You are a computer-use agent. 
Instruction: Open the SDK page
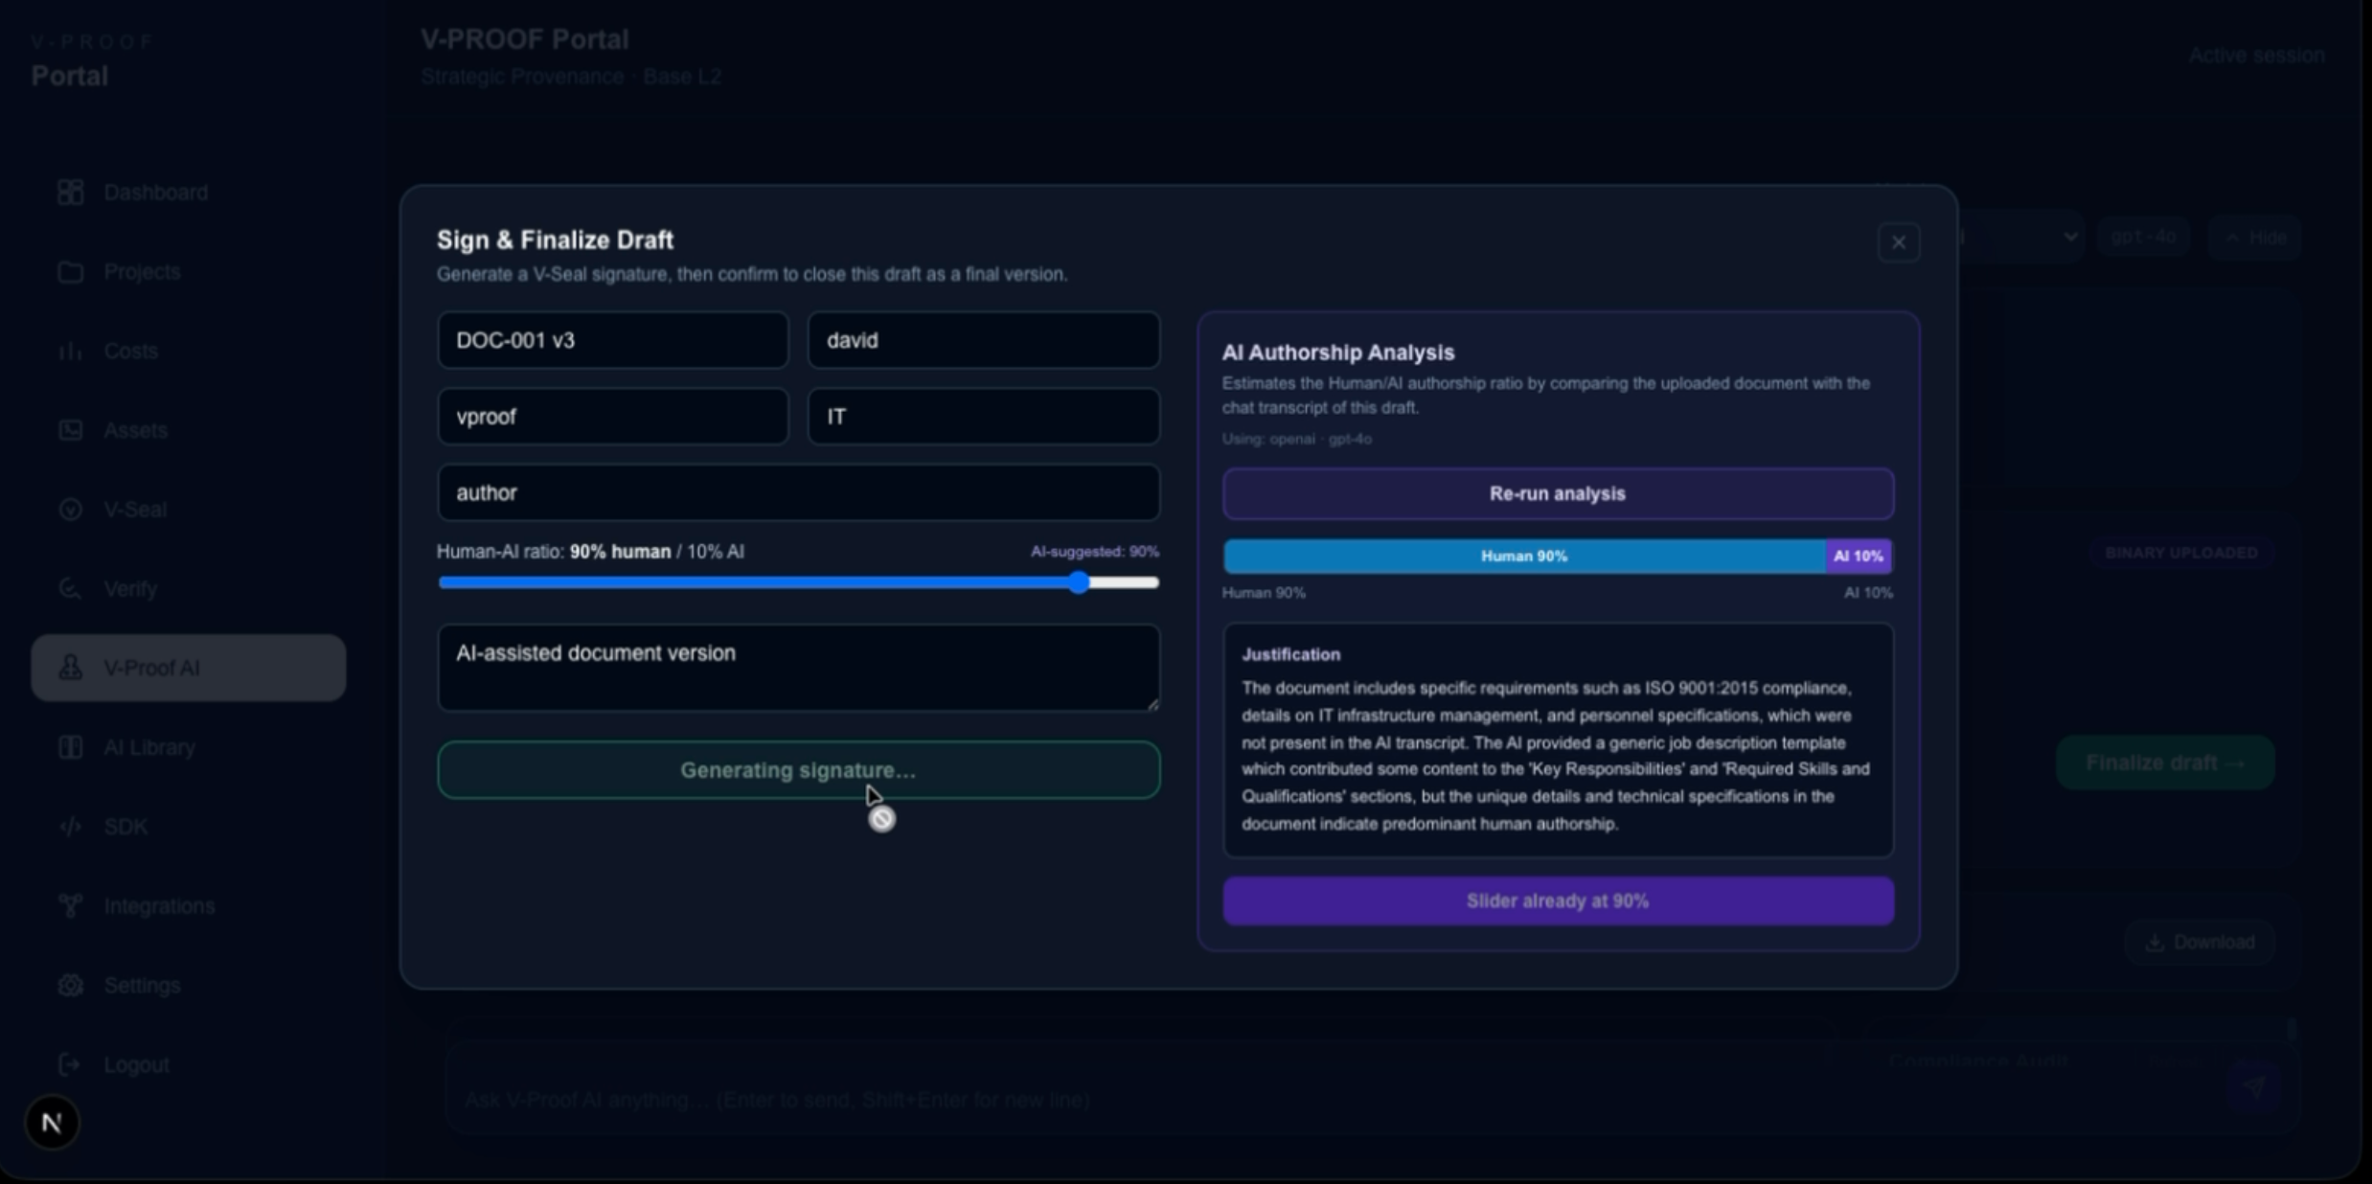pos(188,827)
